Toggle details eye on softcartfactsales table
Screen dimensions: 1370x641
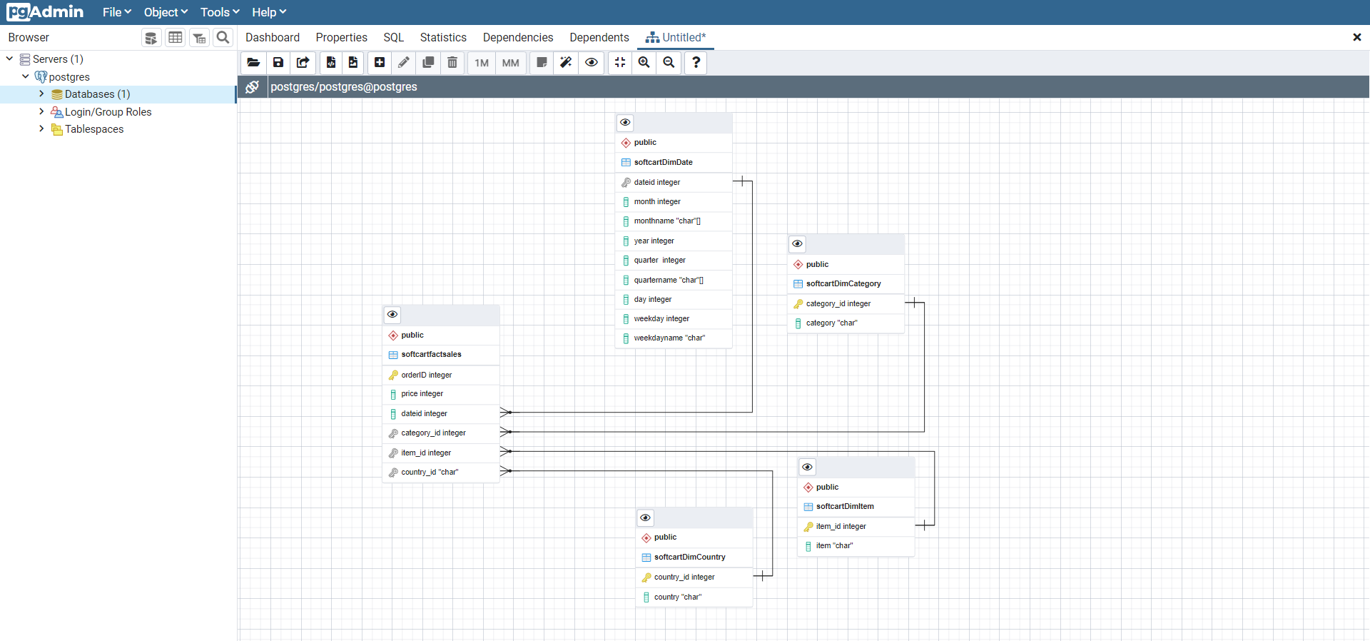click(x=392, y=315)
